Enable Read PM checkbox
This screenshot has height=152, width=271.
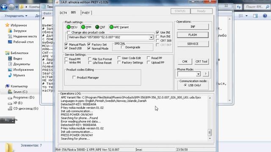[66, 59]
